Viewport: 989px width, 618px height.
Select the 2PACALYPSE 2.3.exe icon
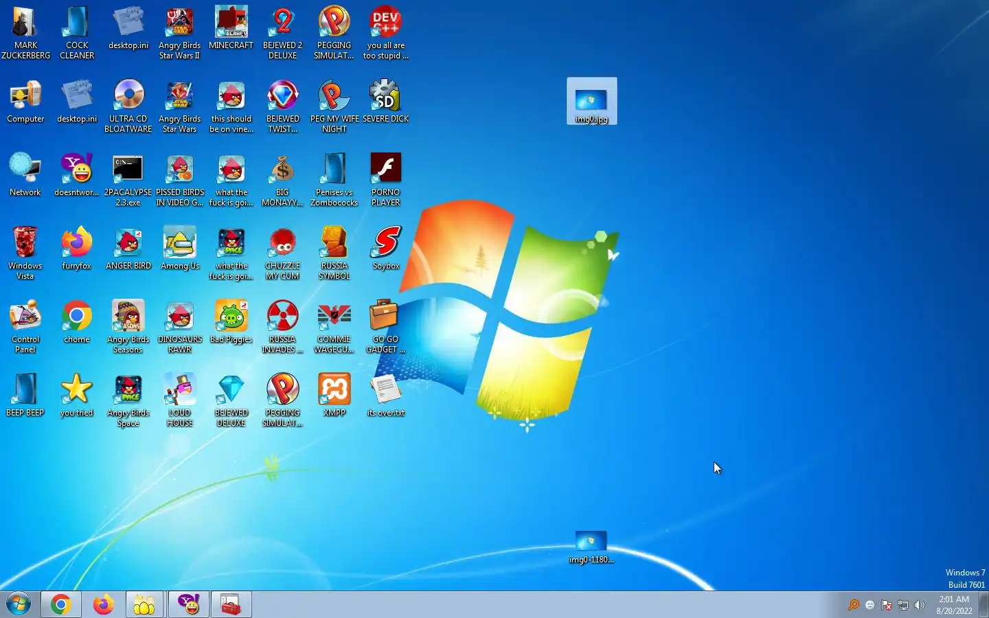128,180
